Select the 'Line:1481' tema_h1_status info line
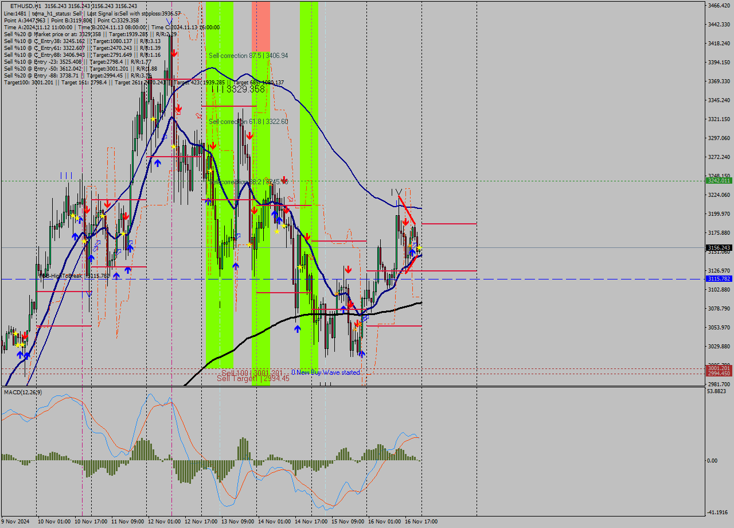 [92, 13]
